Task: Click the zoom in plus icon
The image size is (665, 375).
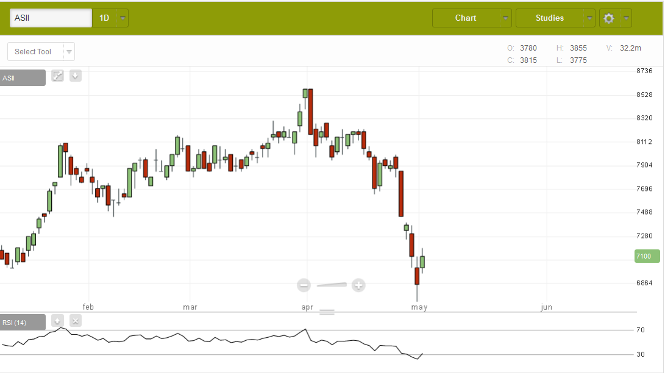Action: 358,285
